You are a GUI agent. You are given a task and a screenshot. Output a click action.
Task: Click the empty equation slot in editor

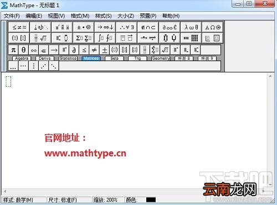tap(8, 81)
